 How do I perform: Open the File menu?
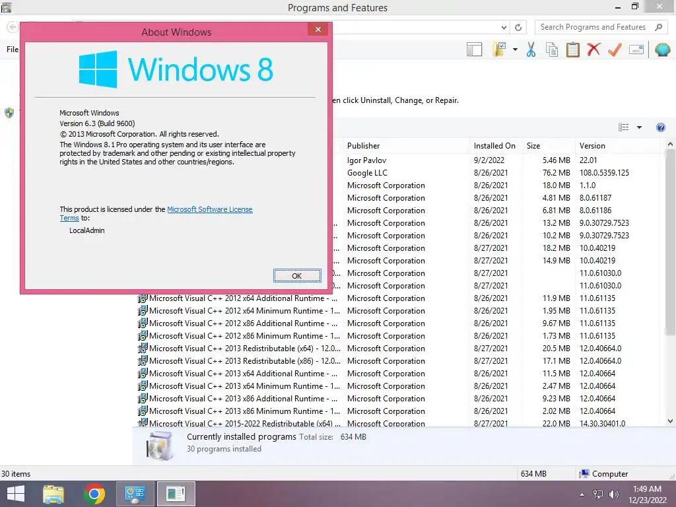[13, 49]
